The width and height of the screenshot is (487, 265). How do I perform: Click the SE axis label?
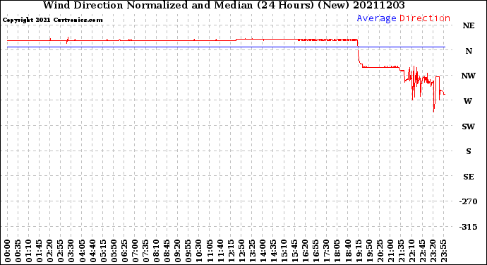(x=469, y=177)
